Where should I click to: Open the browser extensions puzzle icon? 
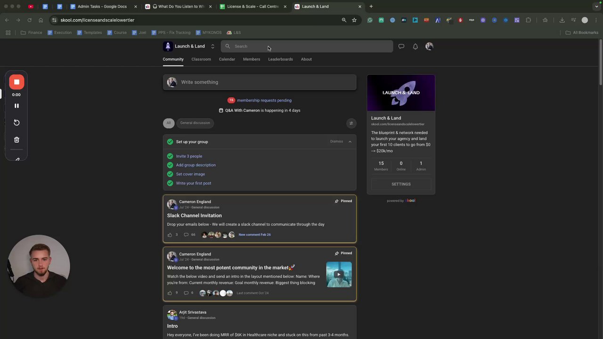click(x=528, y=20)
